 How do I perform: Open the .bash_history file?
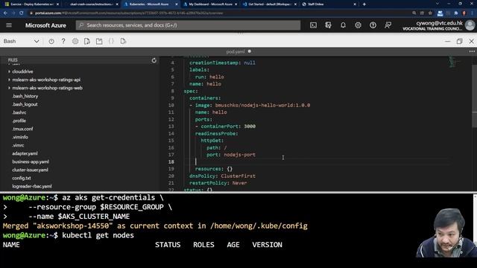(x=25, y=96)
